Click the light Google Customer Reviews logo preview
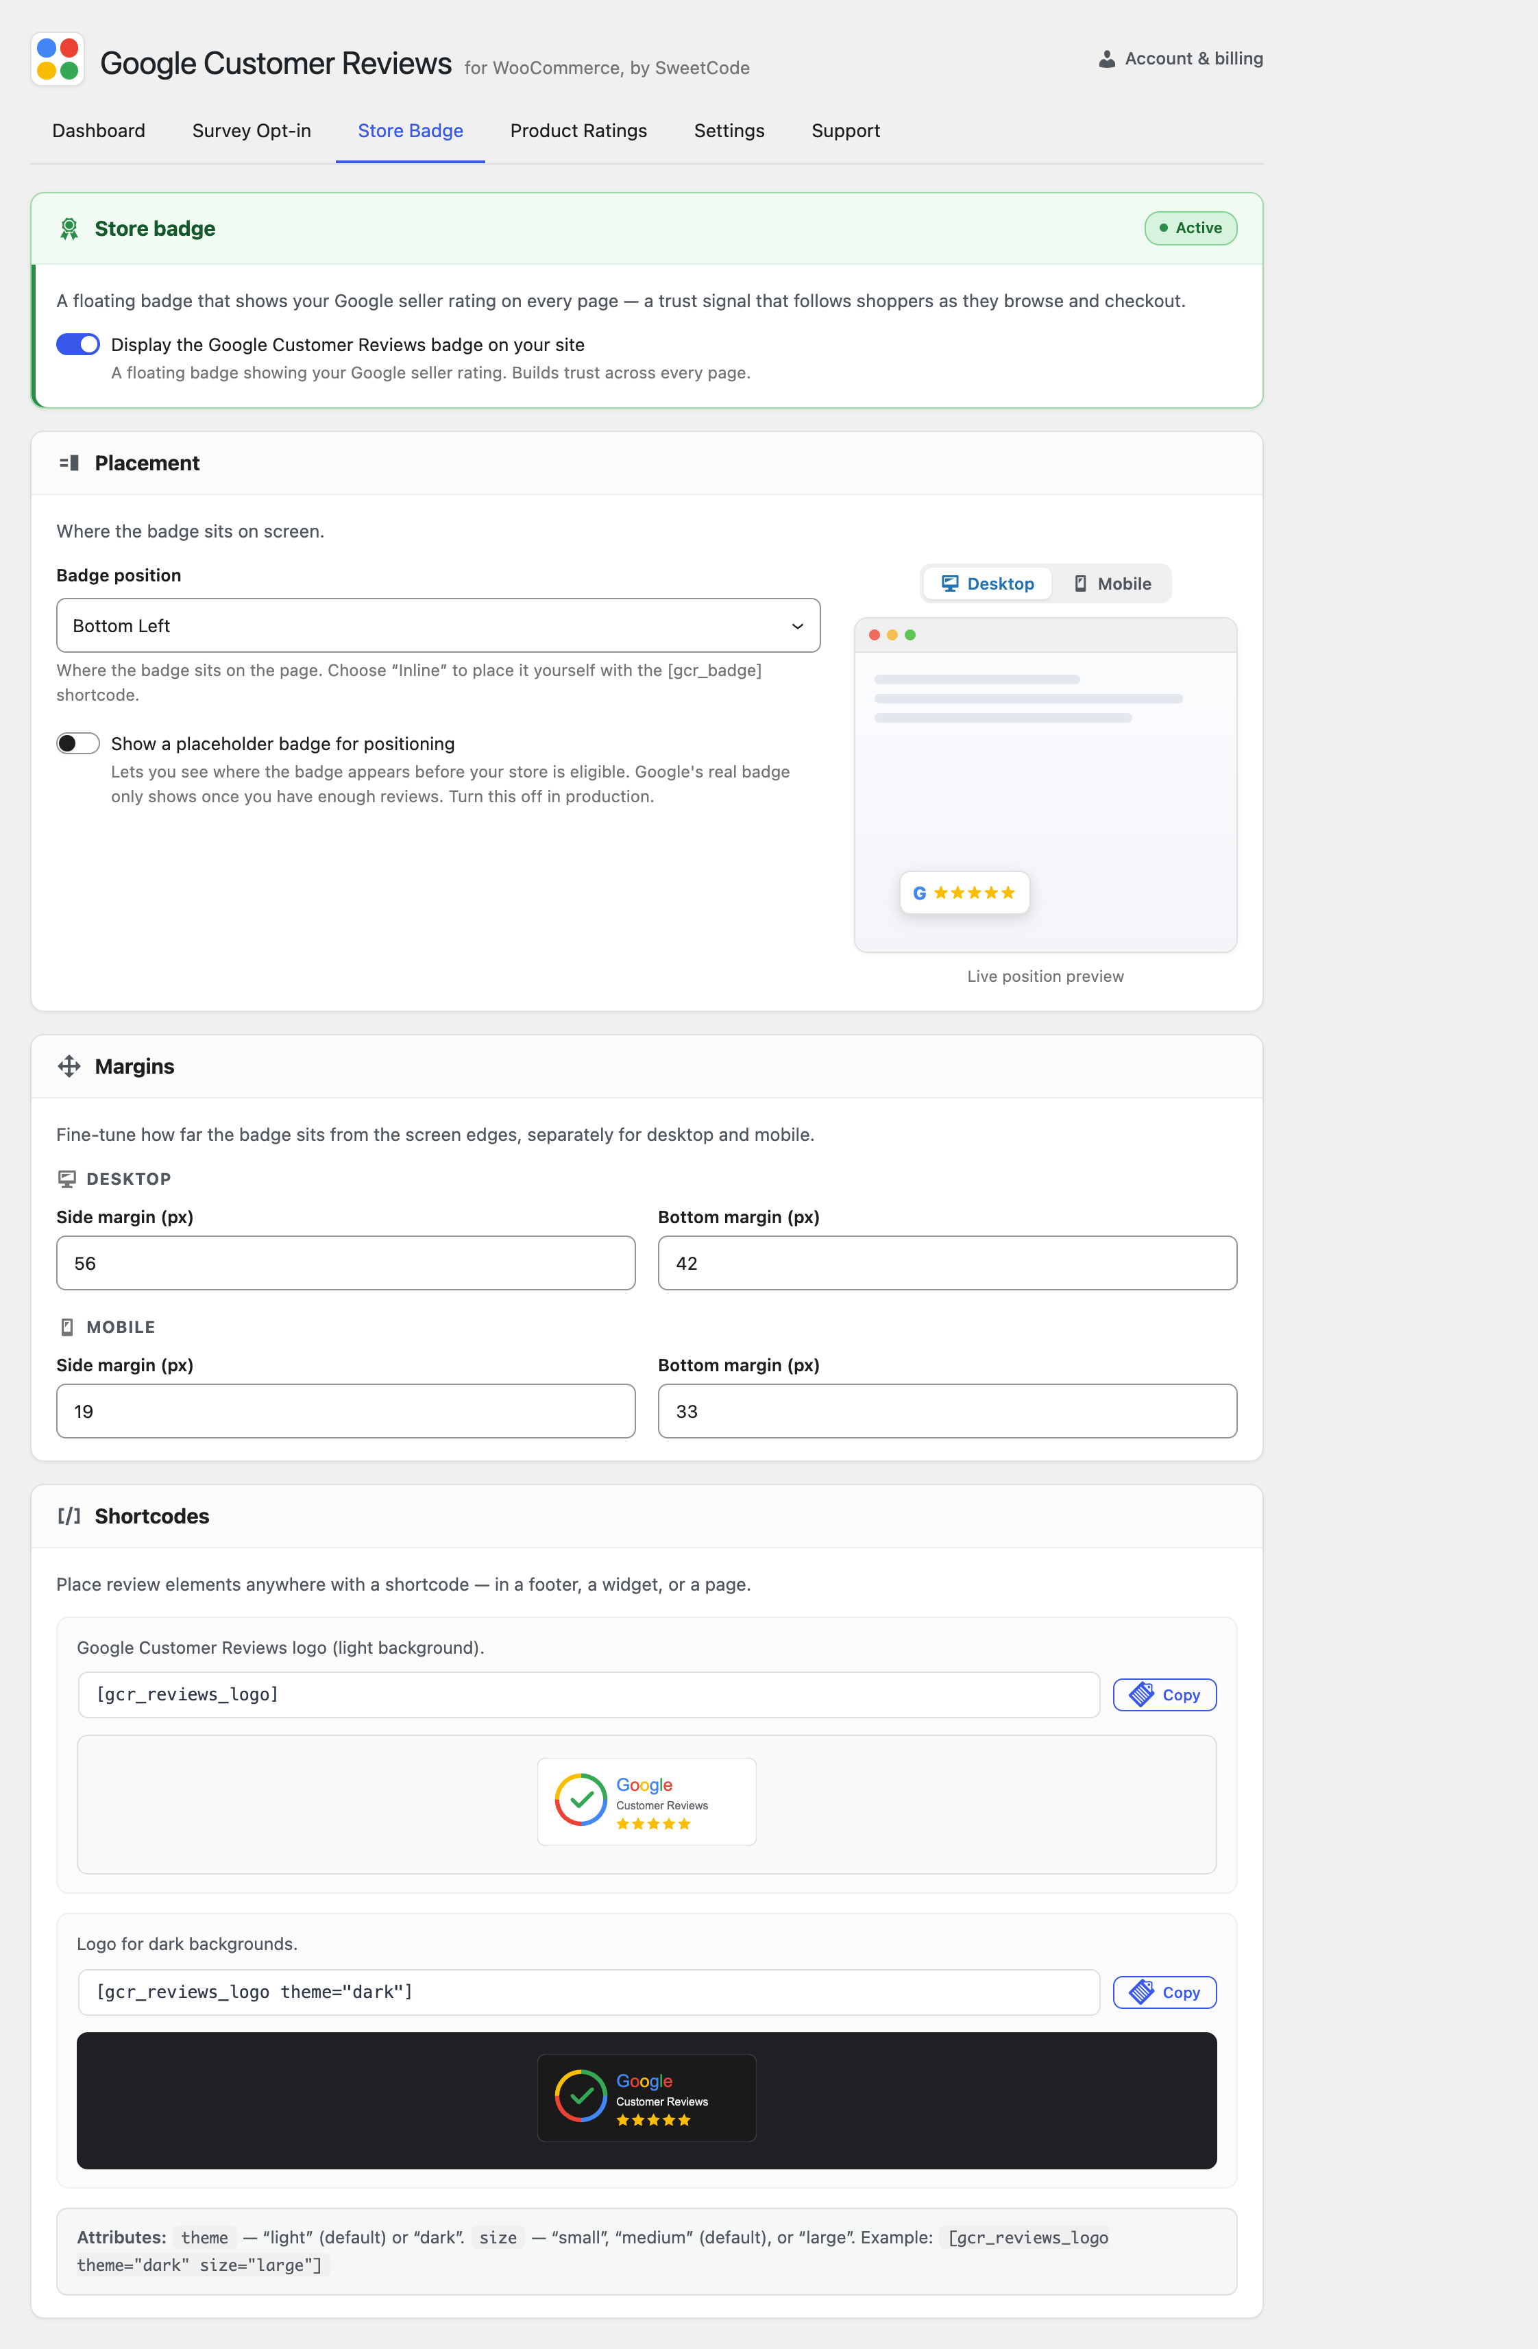This screenshot has height=2349, width=1538. (646, 1801)
